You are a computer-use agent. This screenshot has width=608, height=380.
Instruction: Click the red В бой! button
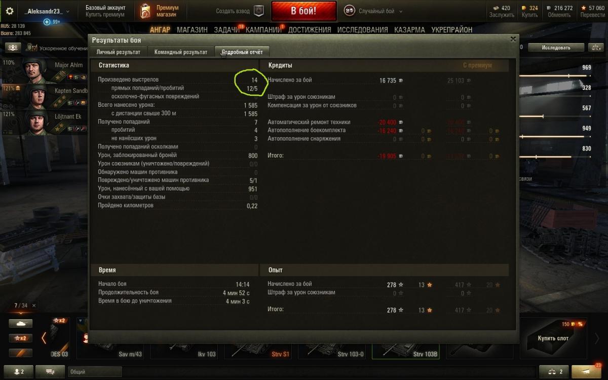303,11
